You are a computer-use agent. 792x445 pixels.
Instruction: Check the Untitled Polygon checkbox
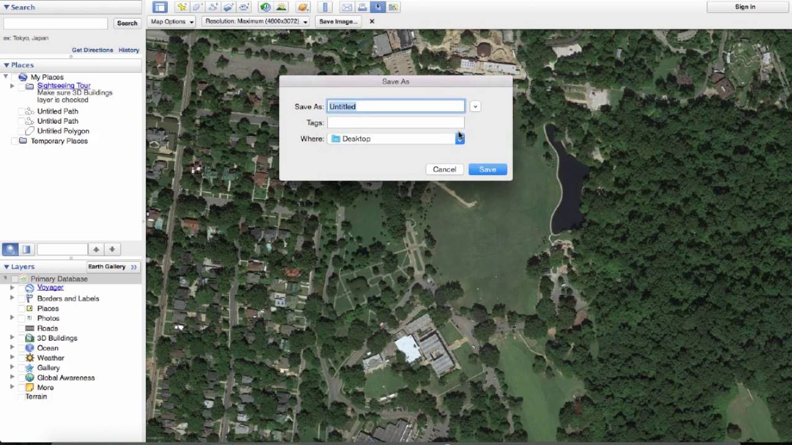click(21, 131)
